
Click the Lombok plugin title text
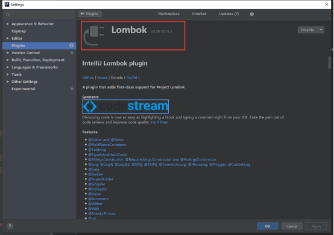coord(129,30)
